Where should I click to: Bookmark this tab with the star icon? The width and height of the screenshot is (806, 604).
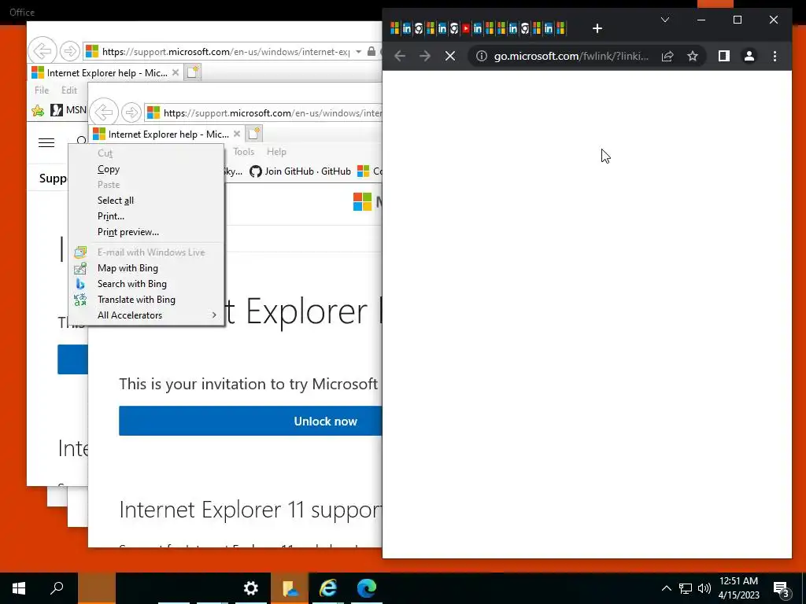click(693, 56)
